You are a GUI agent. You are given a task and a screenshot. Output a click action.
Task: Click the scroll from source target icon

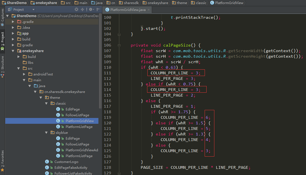click(76, 10)
